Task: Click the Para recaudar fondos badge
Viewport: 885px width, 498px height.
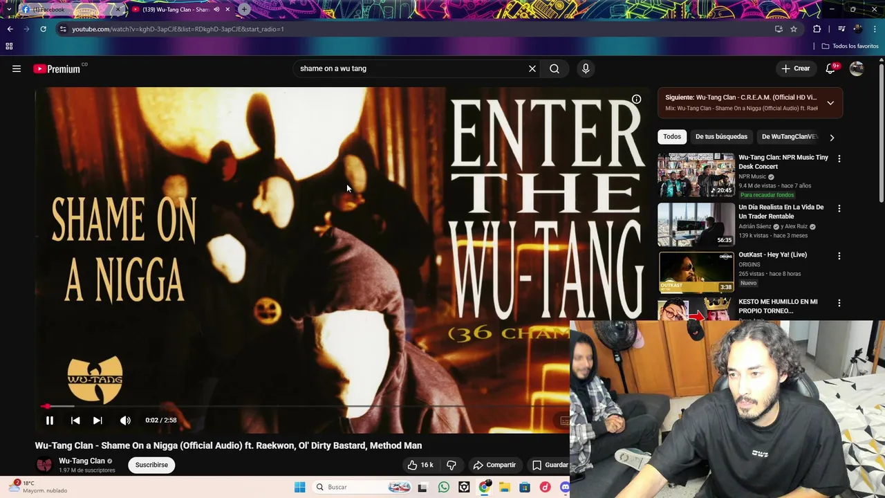Action: (767, 195)
